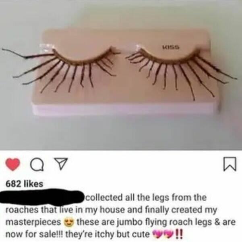Click the red double exclamation marks
The image size is (242, 242).
coord(180,234)
